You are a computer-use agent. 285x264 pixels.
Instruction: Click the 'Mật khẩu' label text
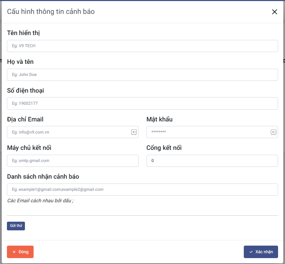[159, 119]
